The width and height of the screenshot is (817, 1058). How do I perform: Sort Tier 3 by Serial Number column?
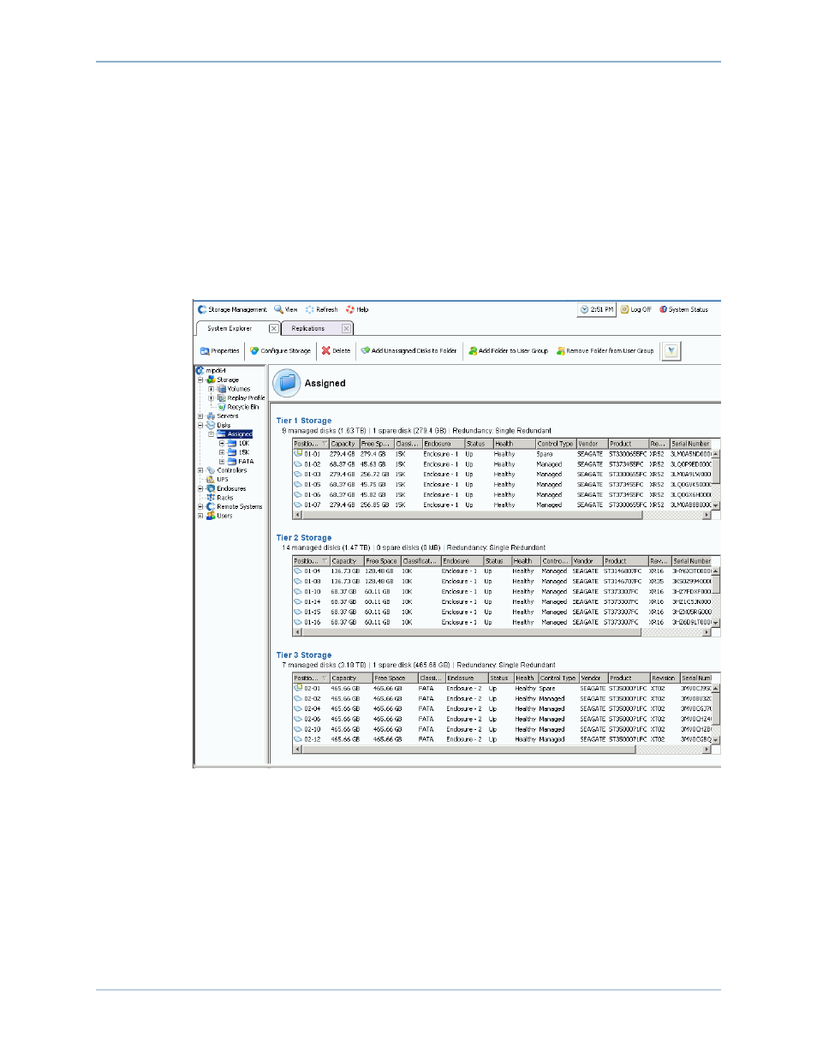[x=696, y=678]
